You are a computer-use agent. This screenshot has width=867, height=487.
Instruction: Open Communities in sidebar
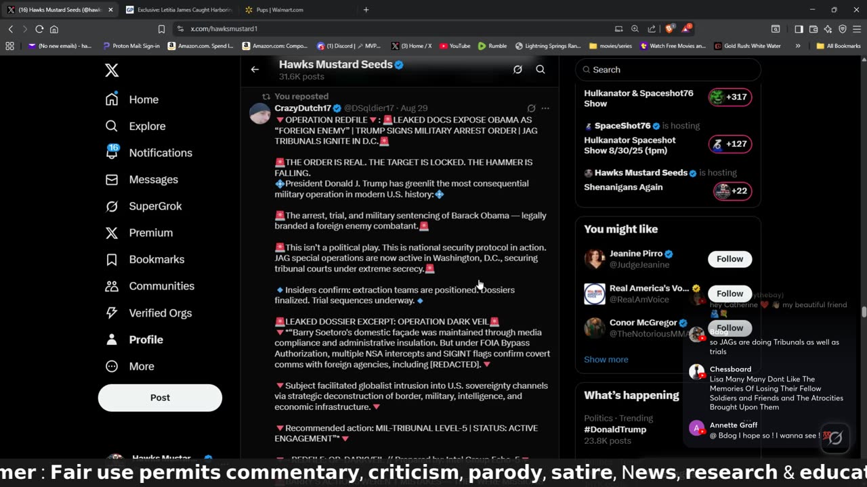pyautogui.click(x=150, y=286)
